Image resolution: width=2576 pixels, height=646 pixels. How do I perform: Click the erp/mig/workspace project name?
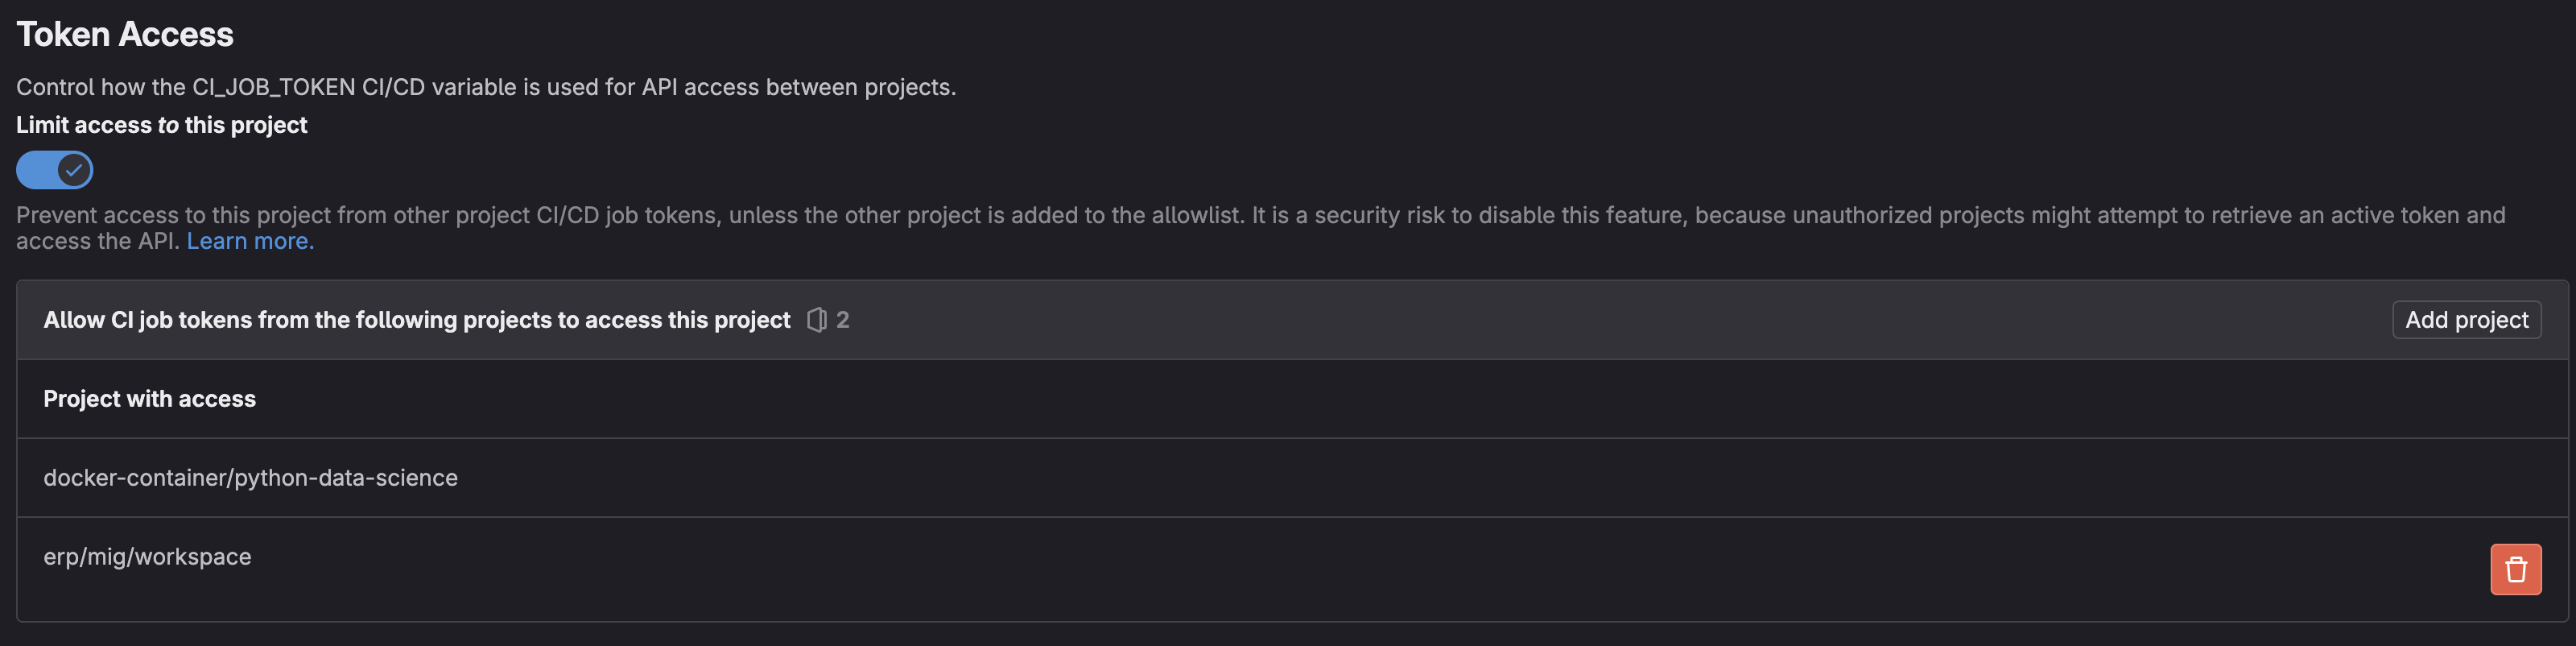(147, 556)
